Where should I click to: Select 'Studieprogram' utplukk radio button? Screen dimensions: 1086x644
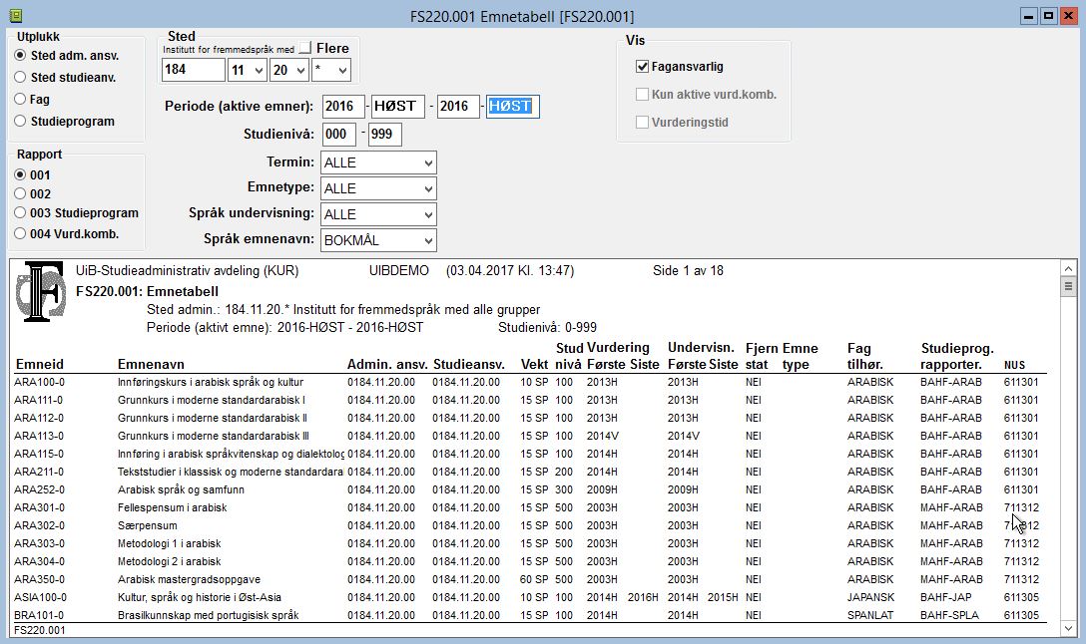point(20,121)
